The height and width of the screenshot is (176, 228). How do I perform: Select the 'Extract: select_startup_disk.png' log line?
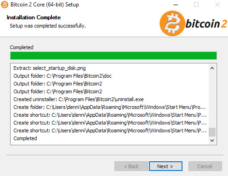(x=50, y=68)
